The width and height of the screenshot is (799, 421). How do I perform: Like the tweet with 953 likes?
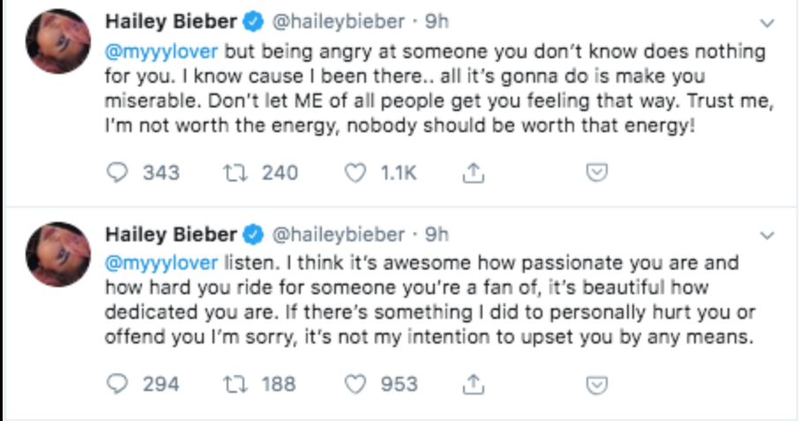click(355, 384)
